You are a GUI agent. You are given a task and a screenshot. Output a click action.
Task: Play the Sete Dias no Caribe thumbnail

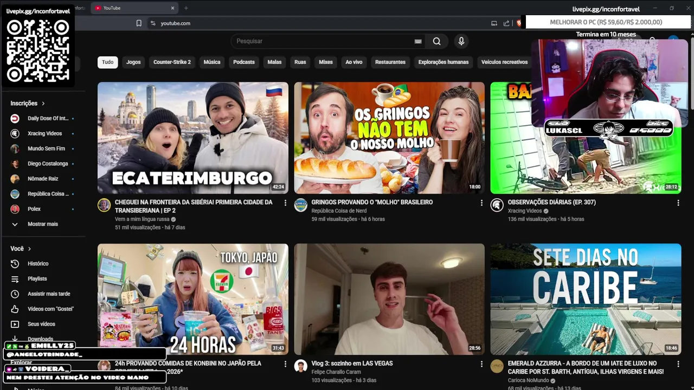tap(586, 299)
